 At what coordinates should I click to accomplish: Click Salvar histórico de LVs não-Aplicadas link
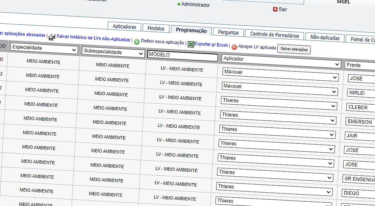point(93,38)
